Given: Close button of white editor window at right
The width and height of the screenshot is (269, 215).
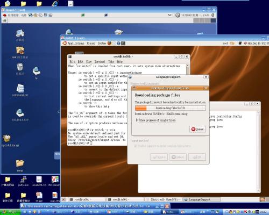Looking at the screenshot, I should pyautogui.click(x=257, y=104).
